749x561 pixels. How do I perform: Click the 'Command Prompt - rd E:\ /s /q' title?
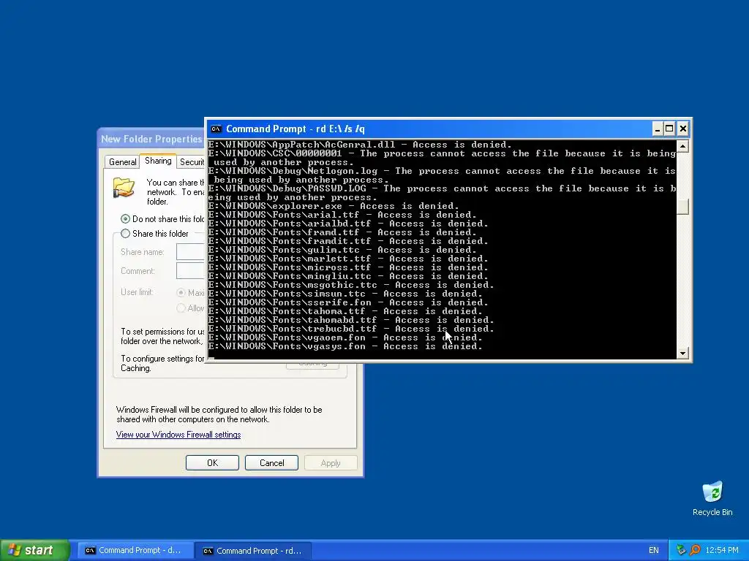(296, 129)
